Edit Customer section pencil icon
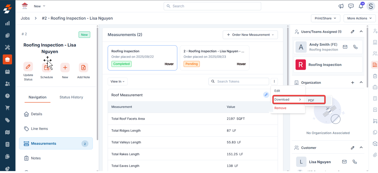 click(352, 148)
